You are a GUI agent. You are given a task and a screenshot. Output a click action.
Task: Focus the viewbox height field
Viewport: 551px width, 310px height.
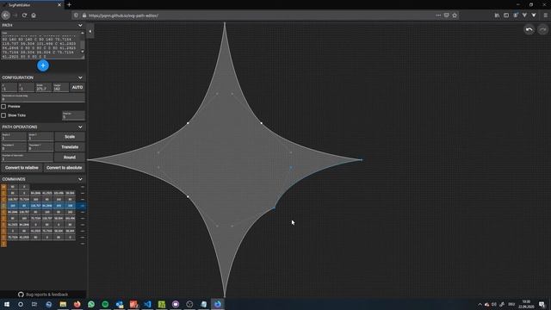[x=60, y=88]
